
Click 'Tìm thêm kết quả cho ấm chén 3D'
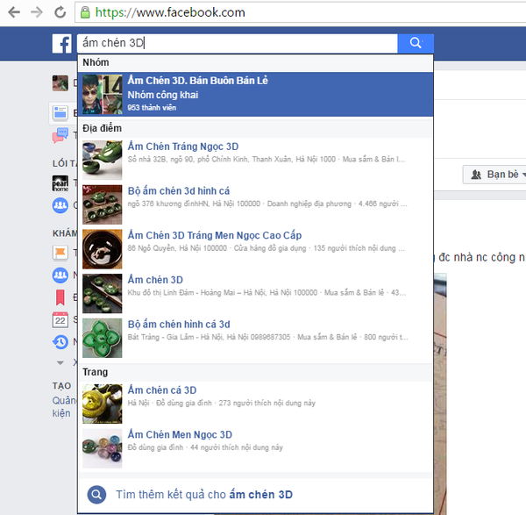255,495
